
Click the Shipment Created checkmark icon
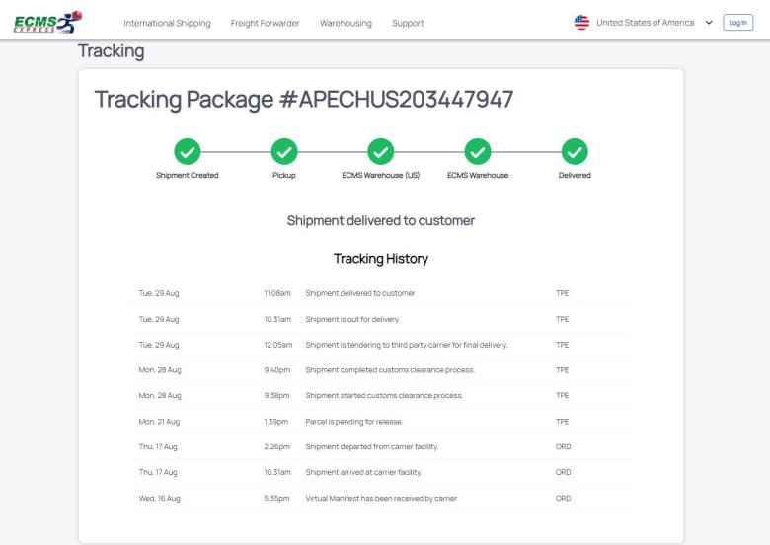187,151
